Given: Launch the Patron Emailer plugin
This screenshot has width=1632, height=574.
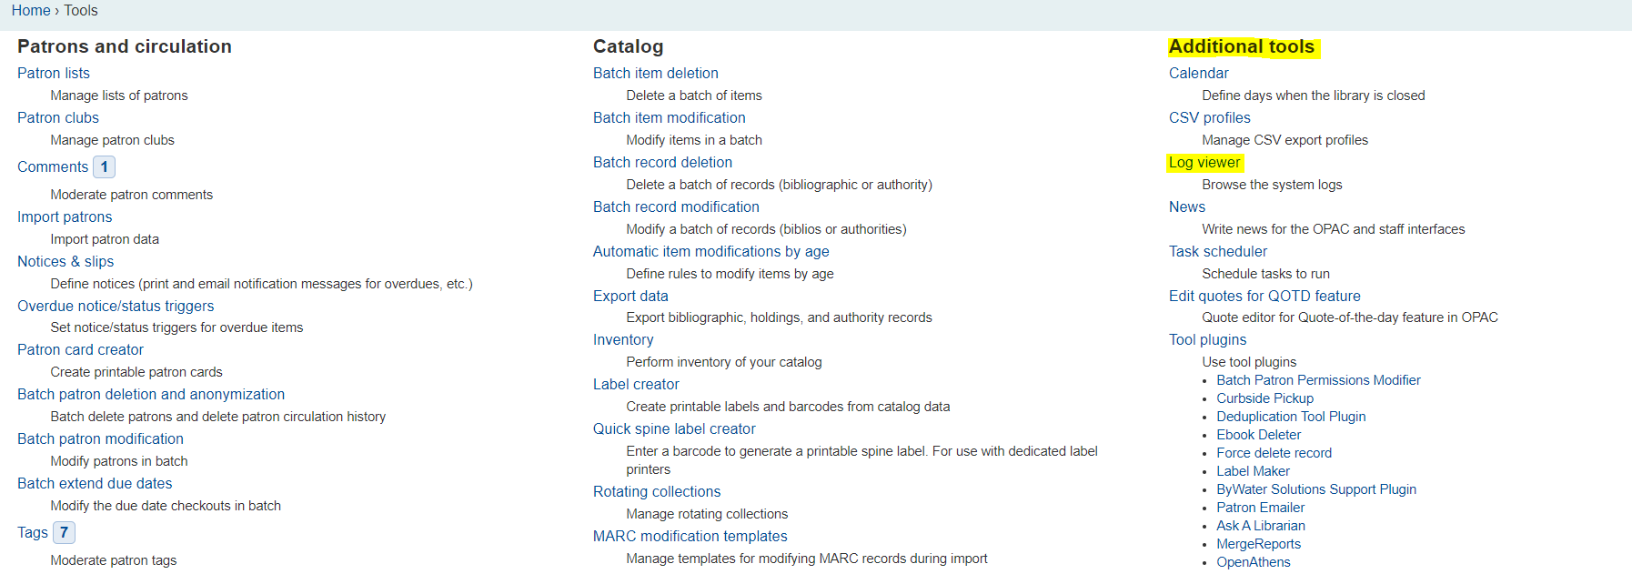Looking at the screenshot, I should [x=1260, y=508].
